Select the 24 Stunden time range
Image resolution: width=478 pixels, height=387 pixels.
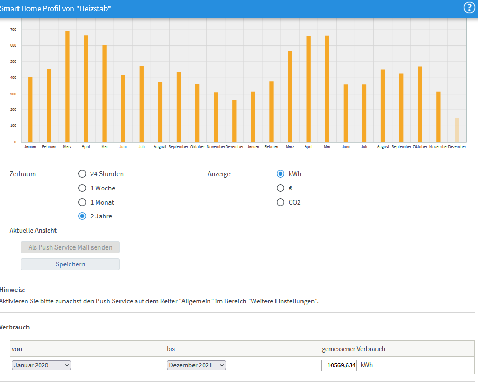[x=82, y=174]
